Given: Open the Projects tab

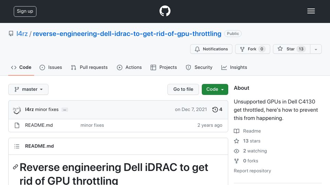Looking at the screenshot, I should pos(164,67).
